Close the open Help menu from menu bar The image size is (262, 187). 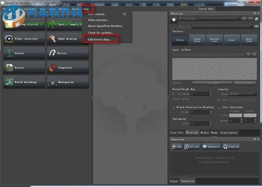[86, 9]
